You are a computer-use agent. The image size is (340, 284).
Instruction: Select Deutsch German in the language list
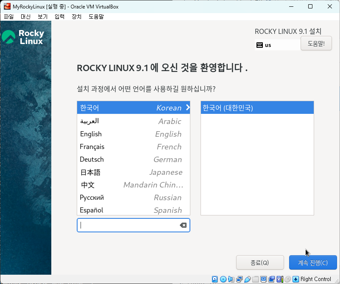(x=134, y=160)
